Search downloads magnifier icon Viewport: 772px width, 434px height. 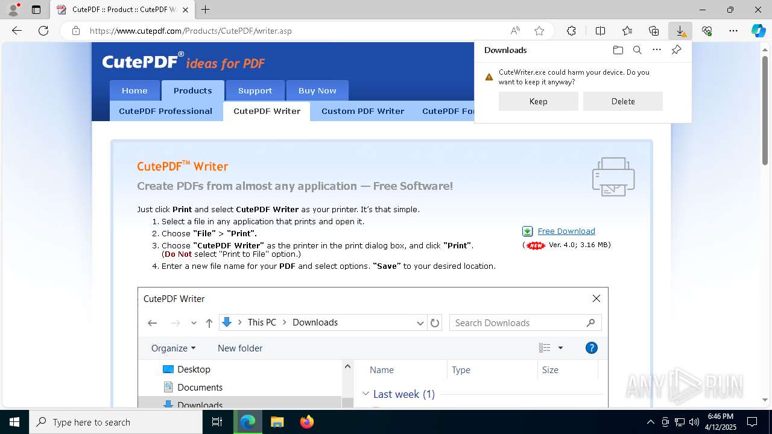tap(638, 50)
